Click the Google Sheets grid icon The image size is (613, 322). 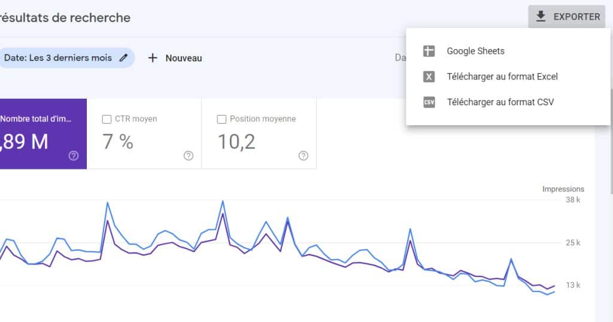point(429,51)
